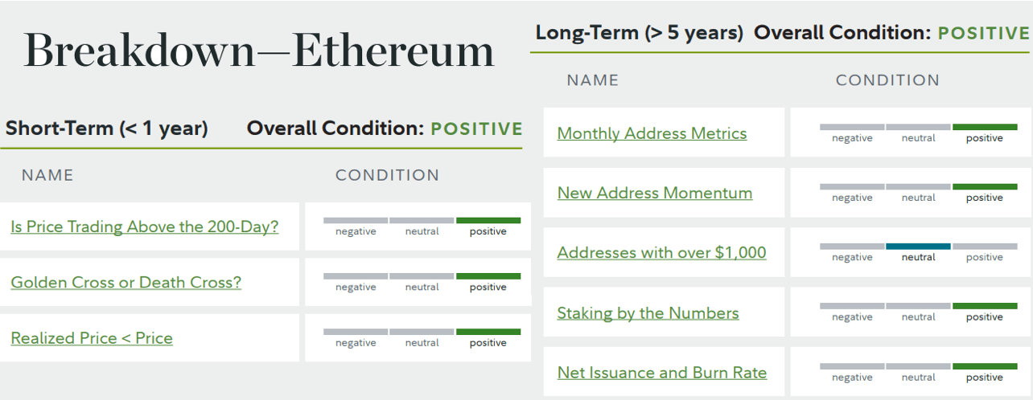Image resolution: width=1033 pixels, height=400 pixels.
Task: Open the 'Net Issuance and Burn Rate' link
Action: 661,373
